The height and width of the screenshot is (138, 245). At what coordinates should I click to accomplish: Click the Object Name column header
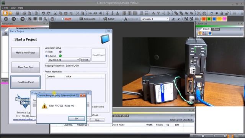118,125
